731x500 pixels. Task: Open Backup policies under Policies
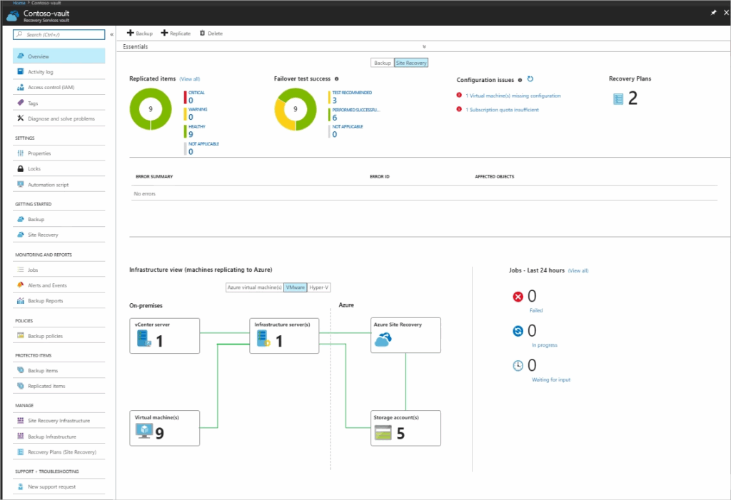click(48, 335)
